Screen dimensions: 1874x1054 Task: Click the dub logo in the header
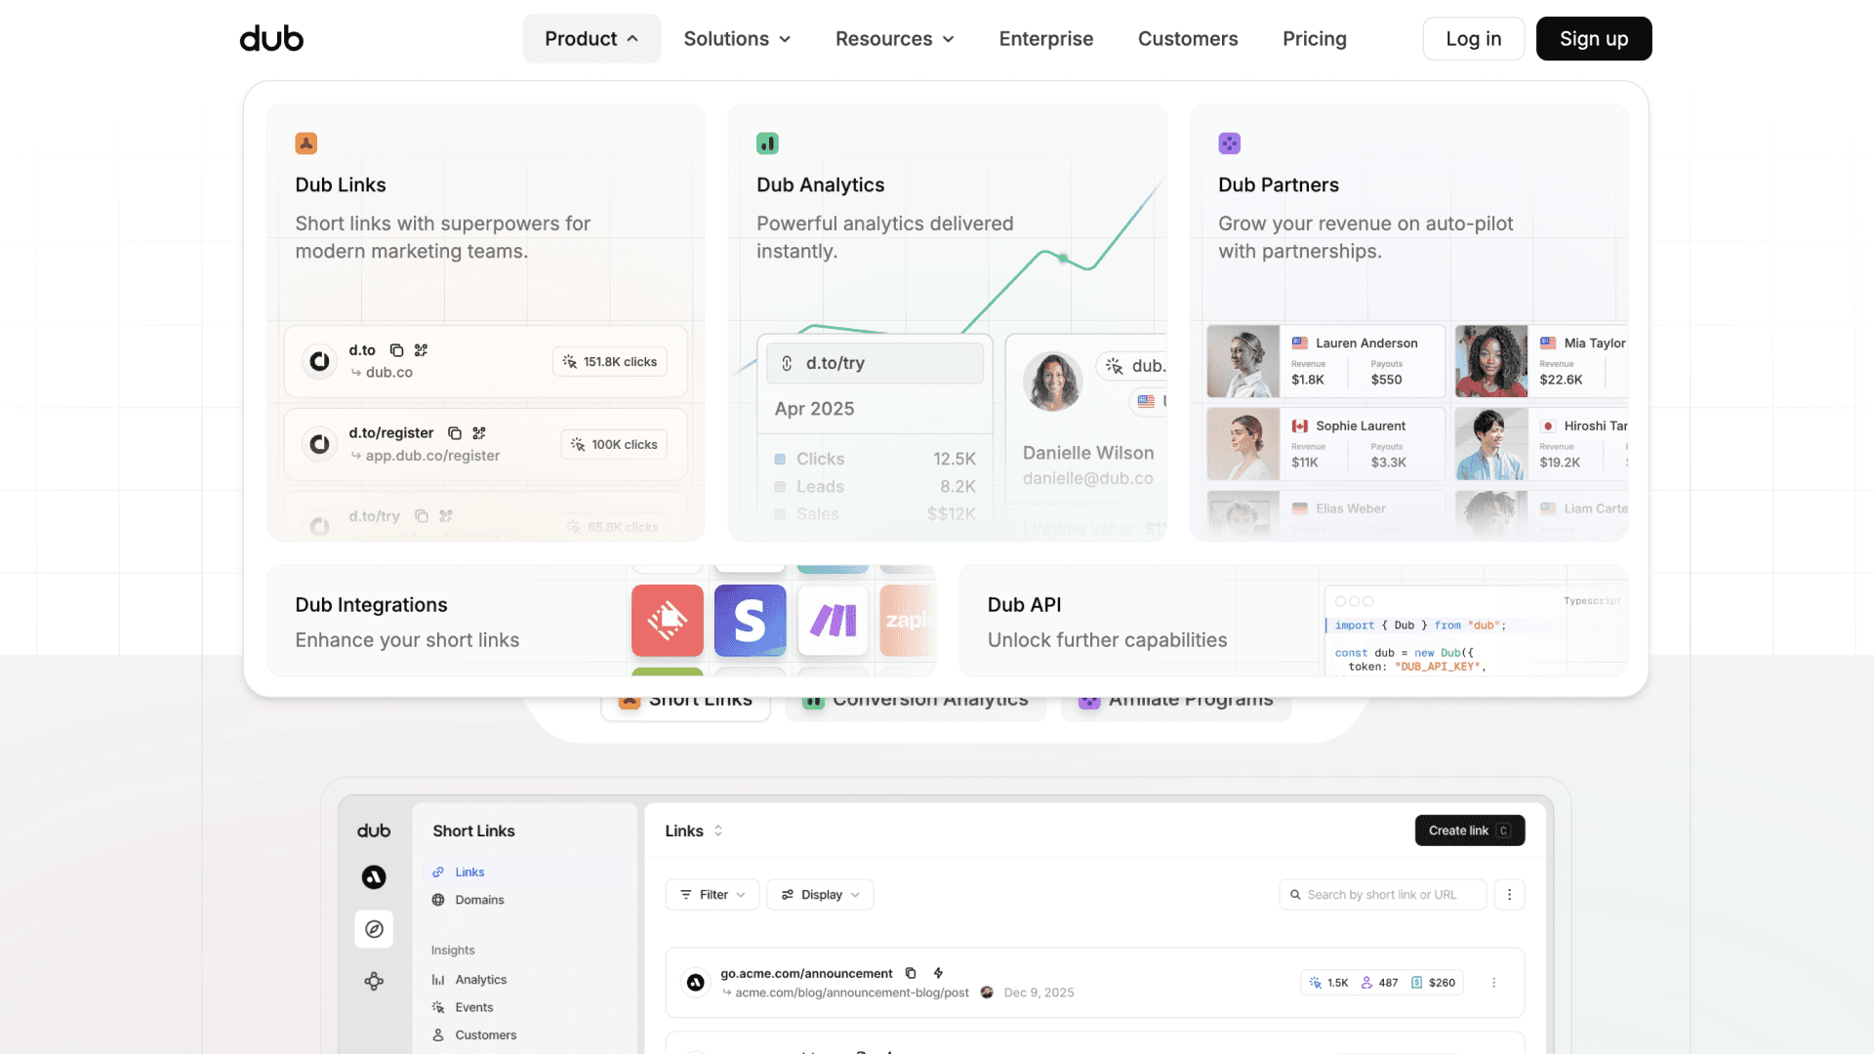(x=271, y=39)
